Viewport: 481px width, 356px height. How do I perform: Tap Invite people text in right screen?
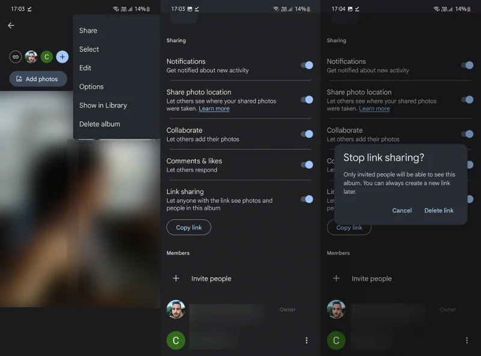372,278
